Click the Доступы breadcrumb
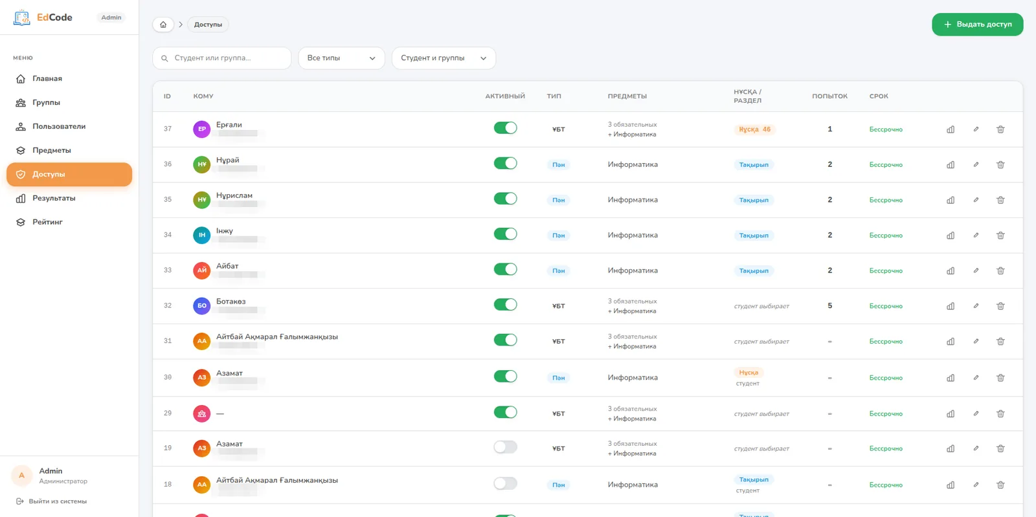This screenshot has width=1036, height=517. click(208, 25)
